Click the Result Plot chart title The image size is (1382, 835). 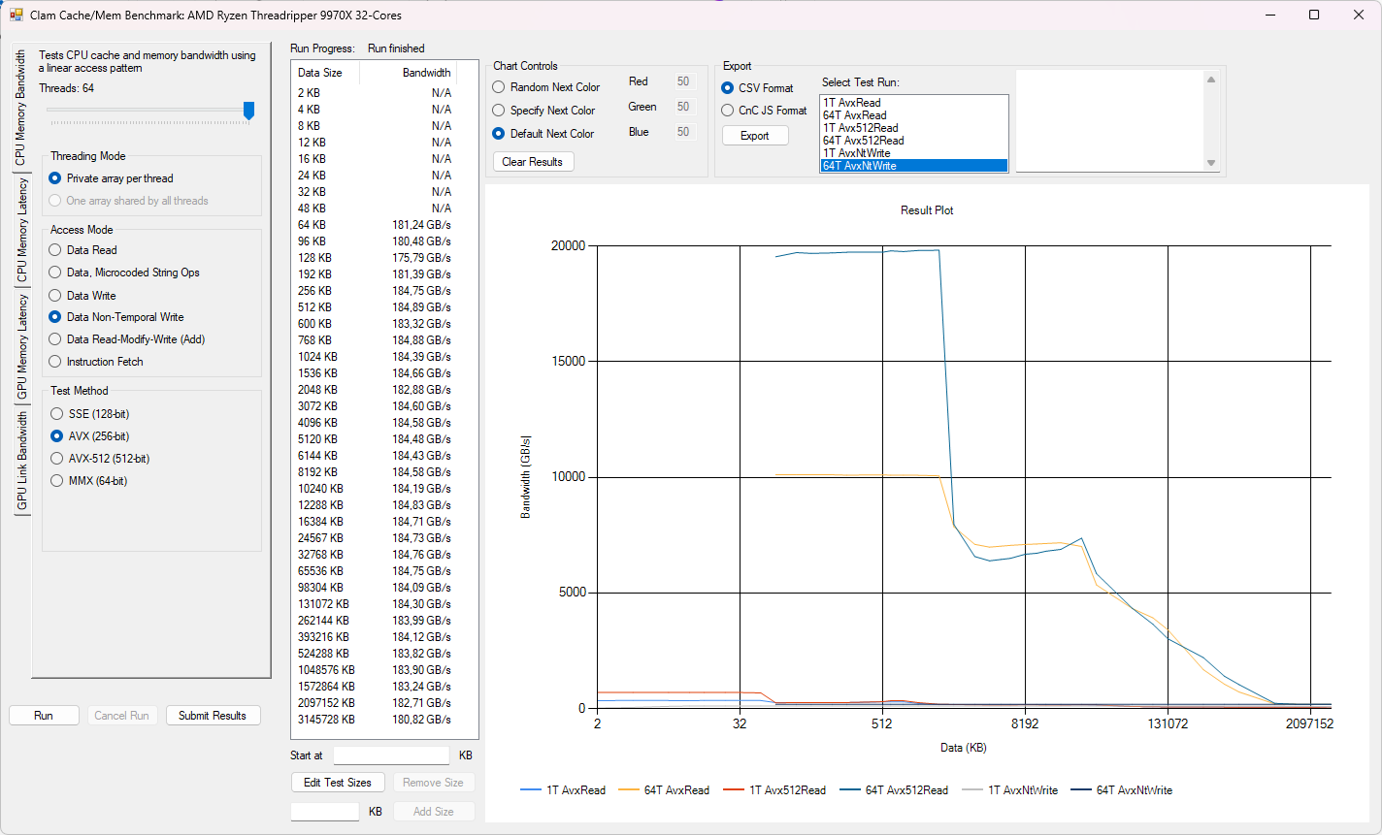point(927,210)
